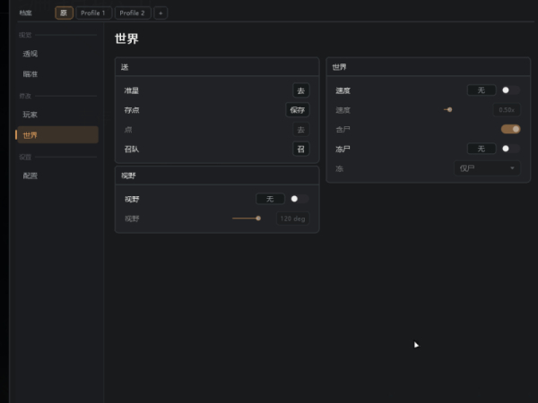Adjust the 速度 multiplier slider
Image resolution: width=538 pixels, height=403 pixels.
[x=447, y=109]
